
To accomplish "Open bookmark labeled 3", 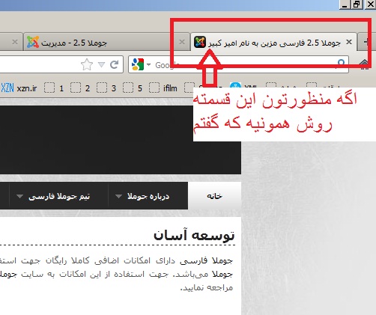I will pos(106,88).
